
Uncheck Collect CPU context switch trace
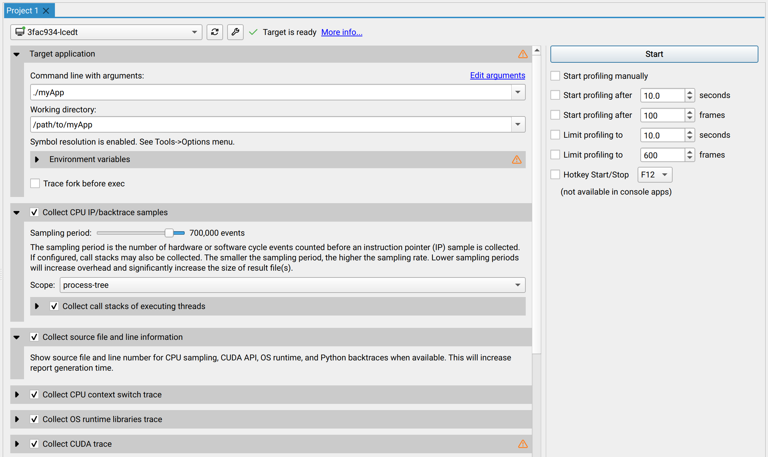(x=34, y=395)
